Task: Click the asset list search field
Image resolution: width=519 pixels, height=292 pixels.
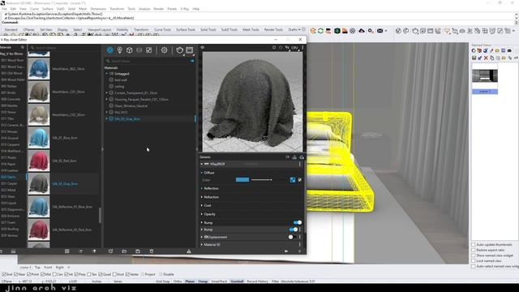Action: point(149,62)
